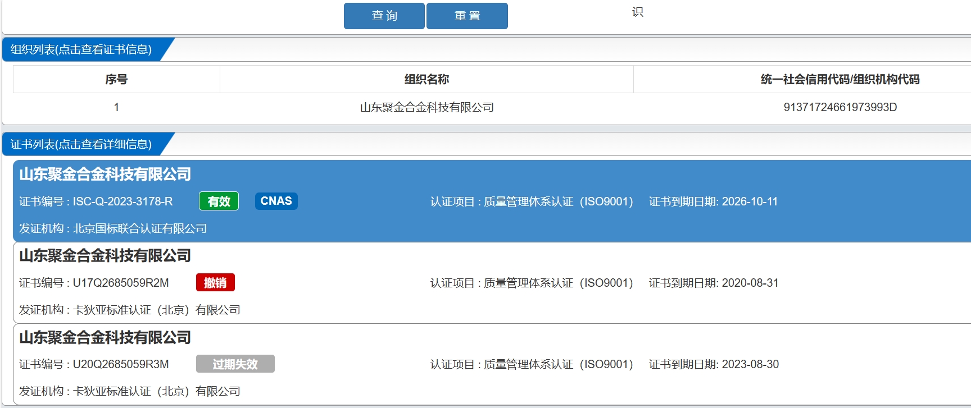This screenshot has height=408, width=971.
Task: Click the gray 过期失效 status badge
Action: 235,364
